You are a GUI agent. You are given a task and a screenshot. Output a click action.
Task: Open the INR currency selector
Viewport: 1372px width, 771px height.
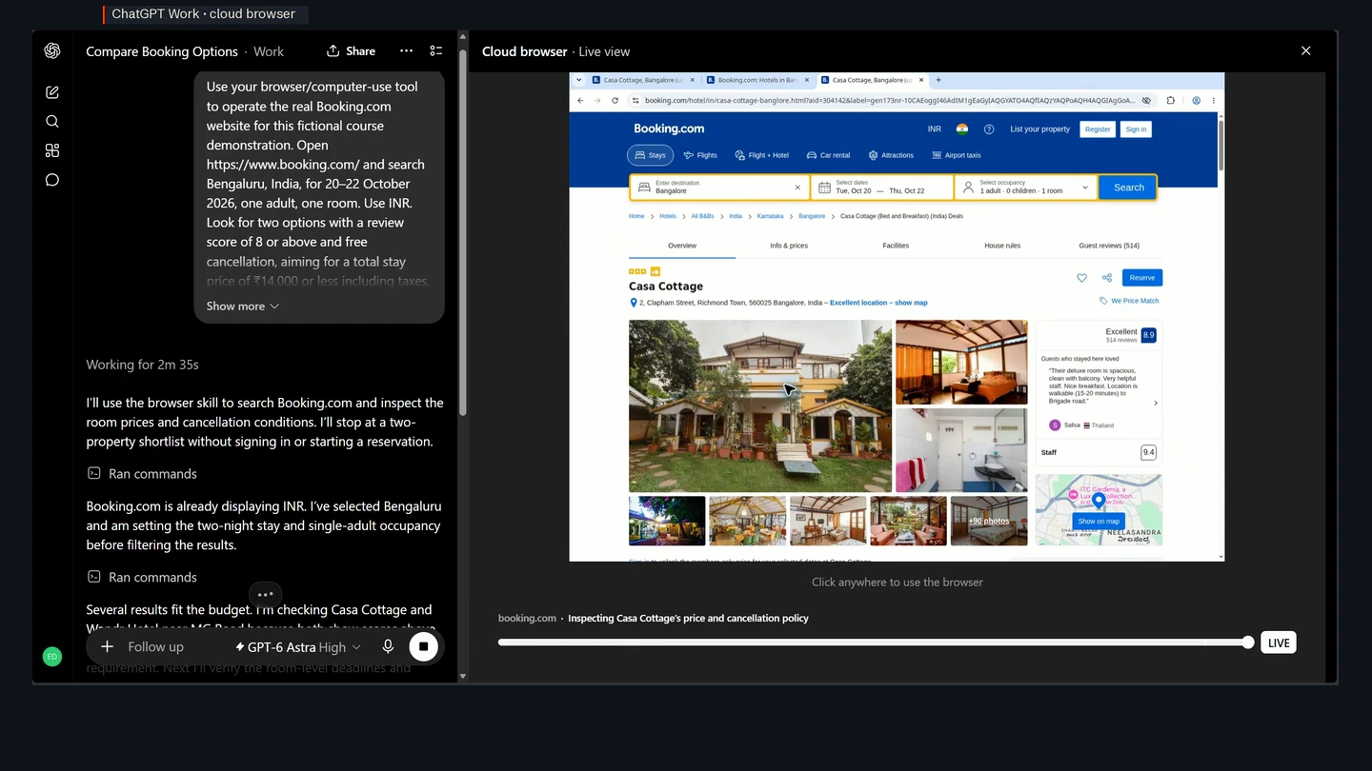pos(935,128)
